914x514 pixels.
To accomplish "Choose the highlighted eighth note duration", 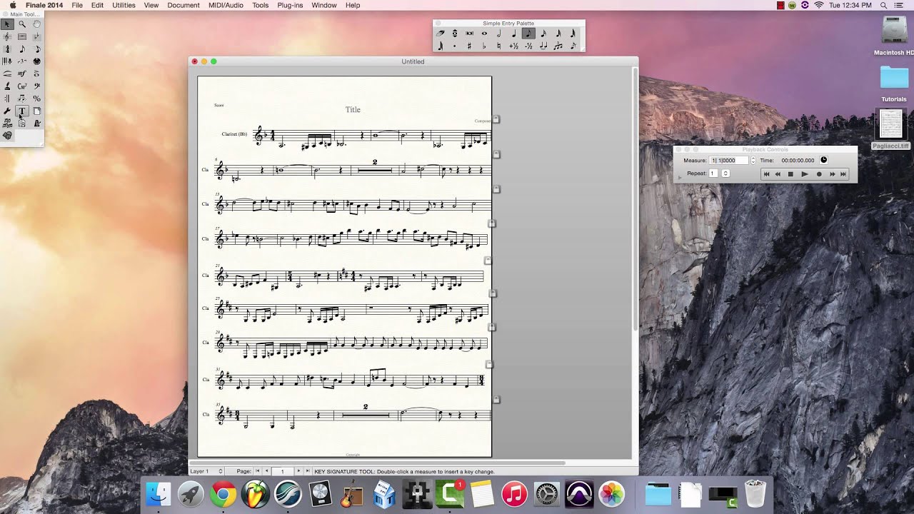I will click(x=529, y=34).
